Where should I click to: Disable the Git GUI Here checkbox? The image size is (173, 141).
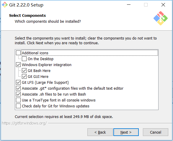pyautogui.click(x=24, y=76)
